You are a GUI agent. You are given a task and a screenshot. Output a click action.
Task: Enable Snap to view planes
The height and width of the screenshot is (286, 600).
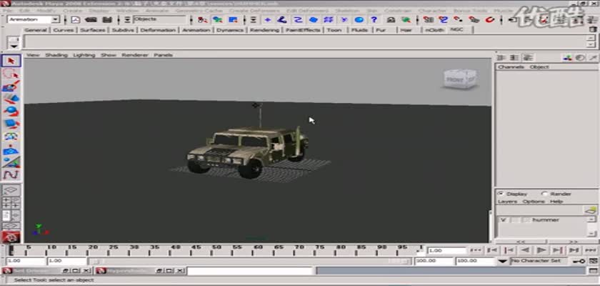coord(474,19)
